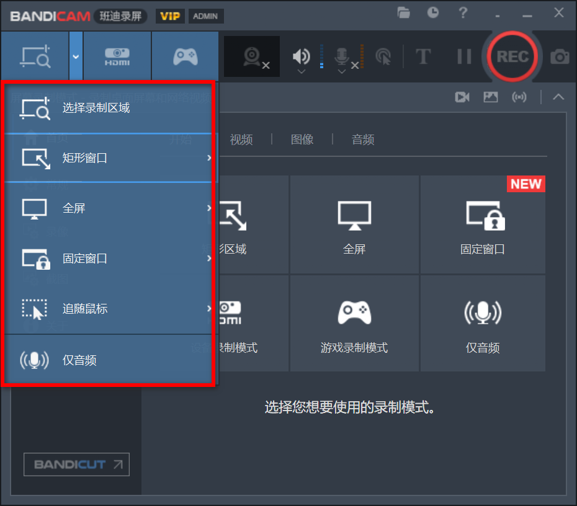Toggle speaker sound recording

[x=301, y=56]
